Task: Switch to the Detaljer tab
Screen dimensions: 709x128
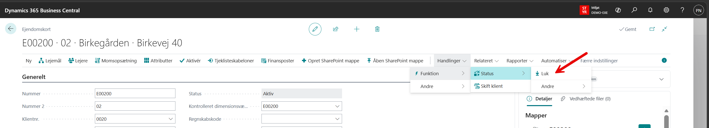Action: pyautogui.click(x=539, y=99)
